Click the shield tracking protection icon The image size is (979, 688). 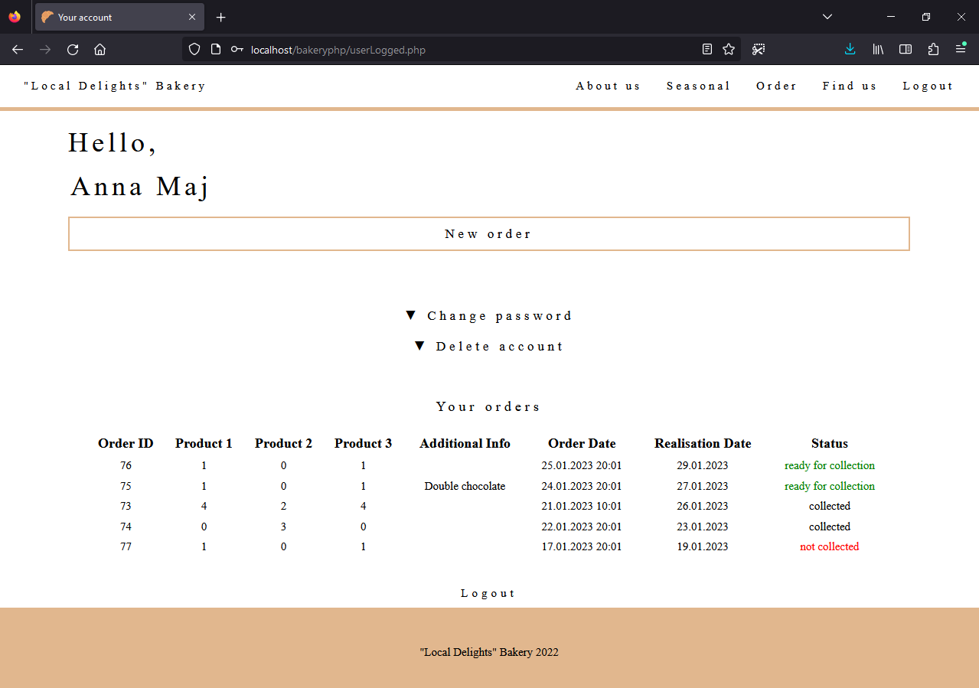(194, 49)
